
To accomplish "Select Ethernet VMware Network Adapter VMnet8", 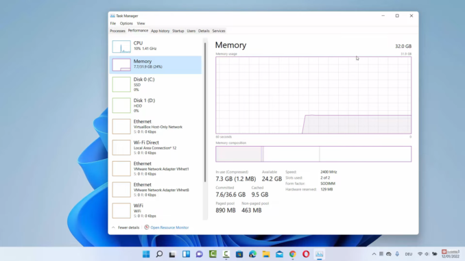I will click(x=156, y=190).
